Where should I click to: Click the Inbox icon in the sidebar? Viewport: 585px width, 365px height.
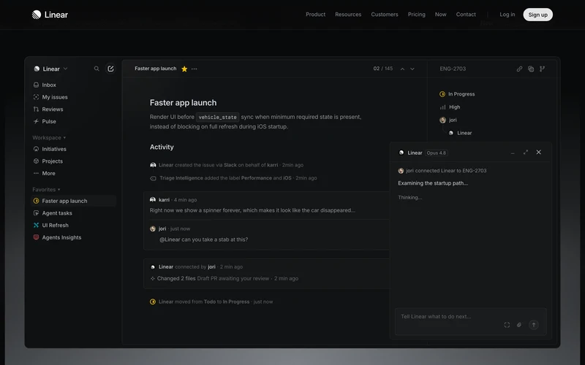click(x=36, y=85)
